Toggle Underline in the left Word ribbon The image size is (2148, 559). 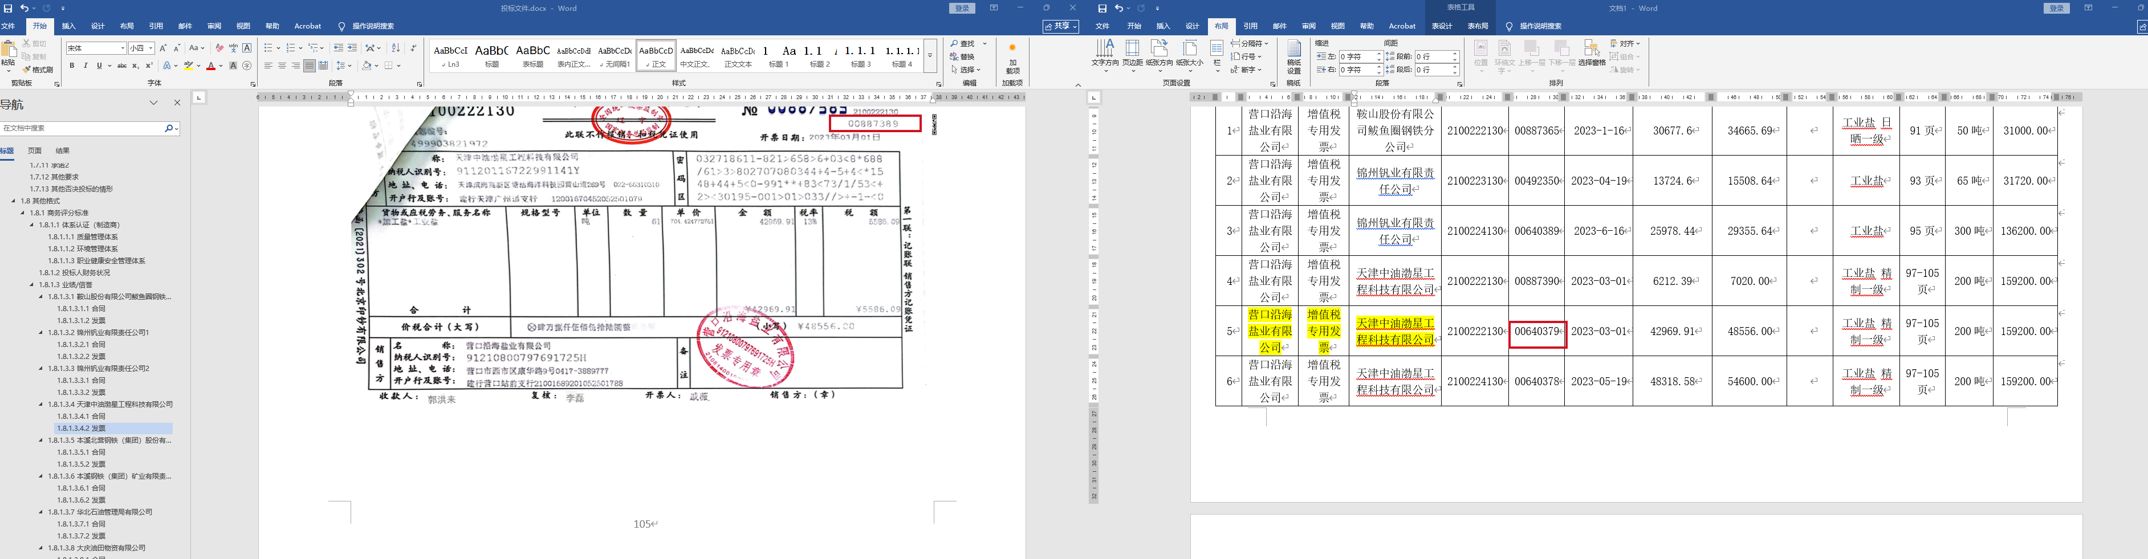99,66
